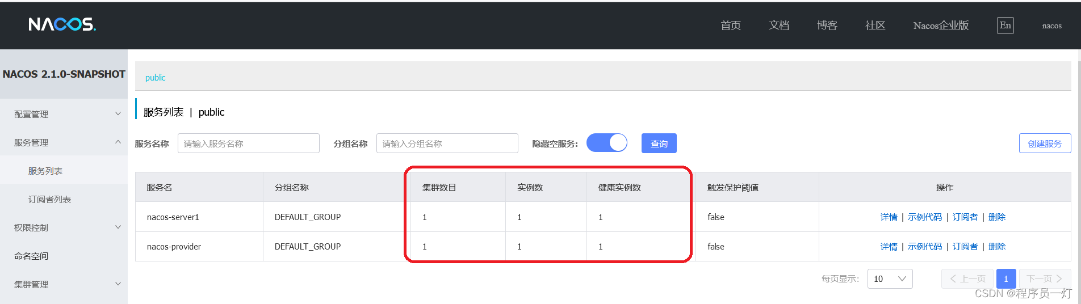Image resolution: width=1081 pixels, height=304 pixels.
Task: Click the NACOS logo
Action: tap(62, 24)
